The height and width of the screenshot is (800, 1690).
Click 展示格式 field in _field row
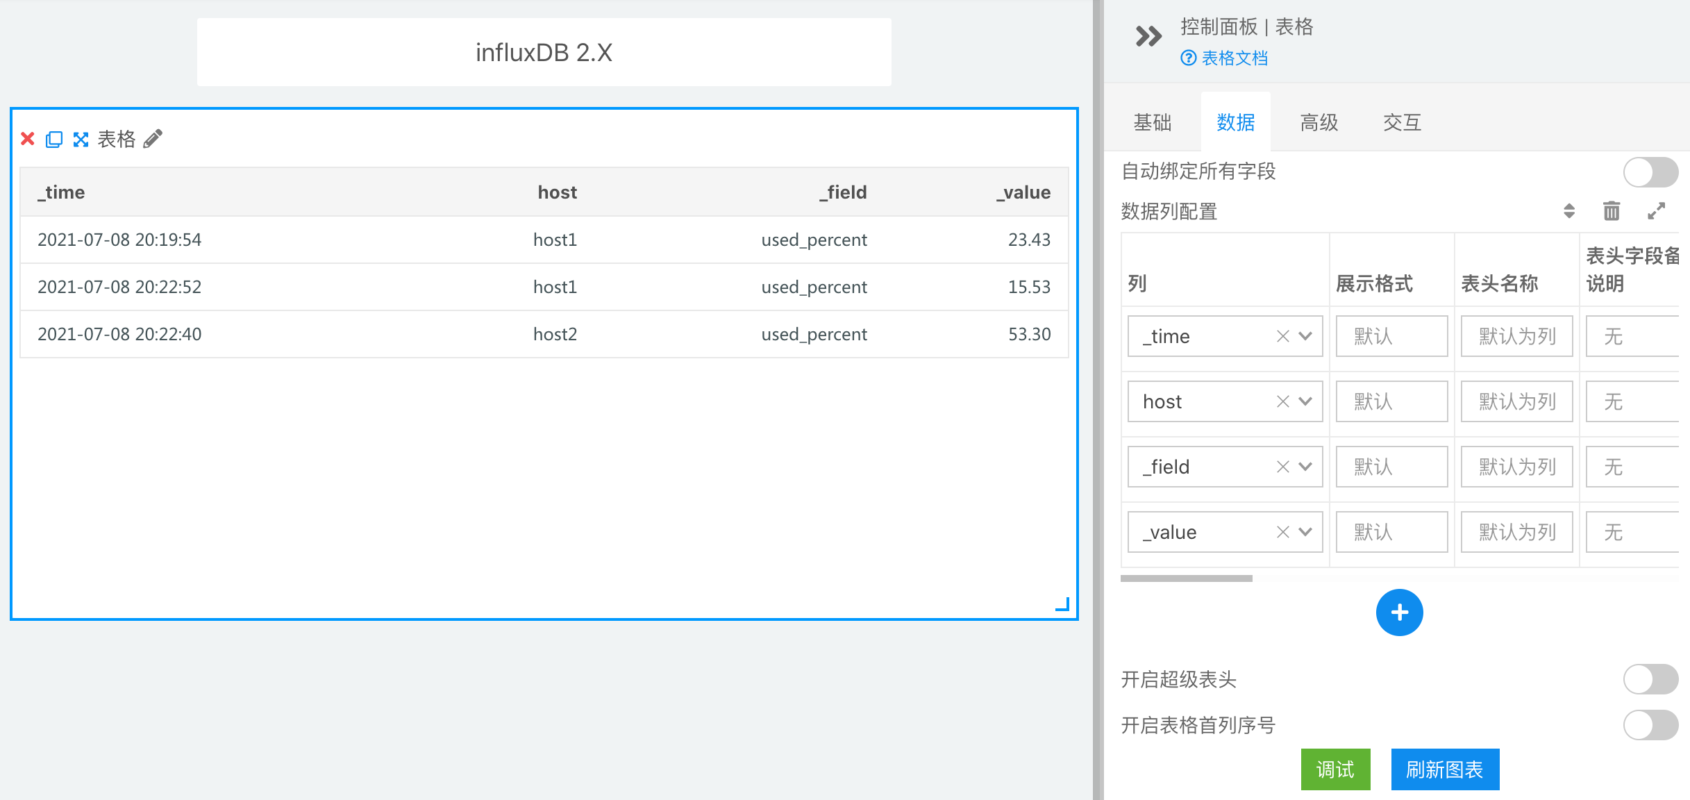click(x=1391, y=467)
